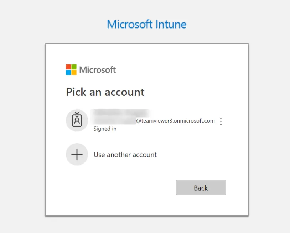Click the blue square of Microsoft logo
The image size is (290, 233).
point(68,72)
